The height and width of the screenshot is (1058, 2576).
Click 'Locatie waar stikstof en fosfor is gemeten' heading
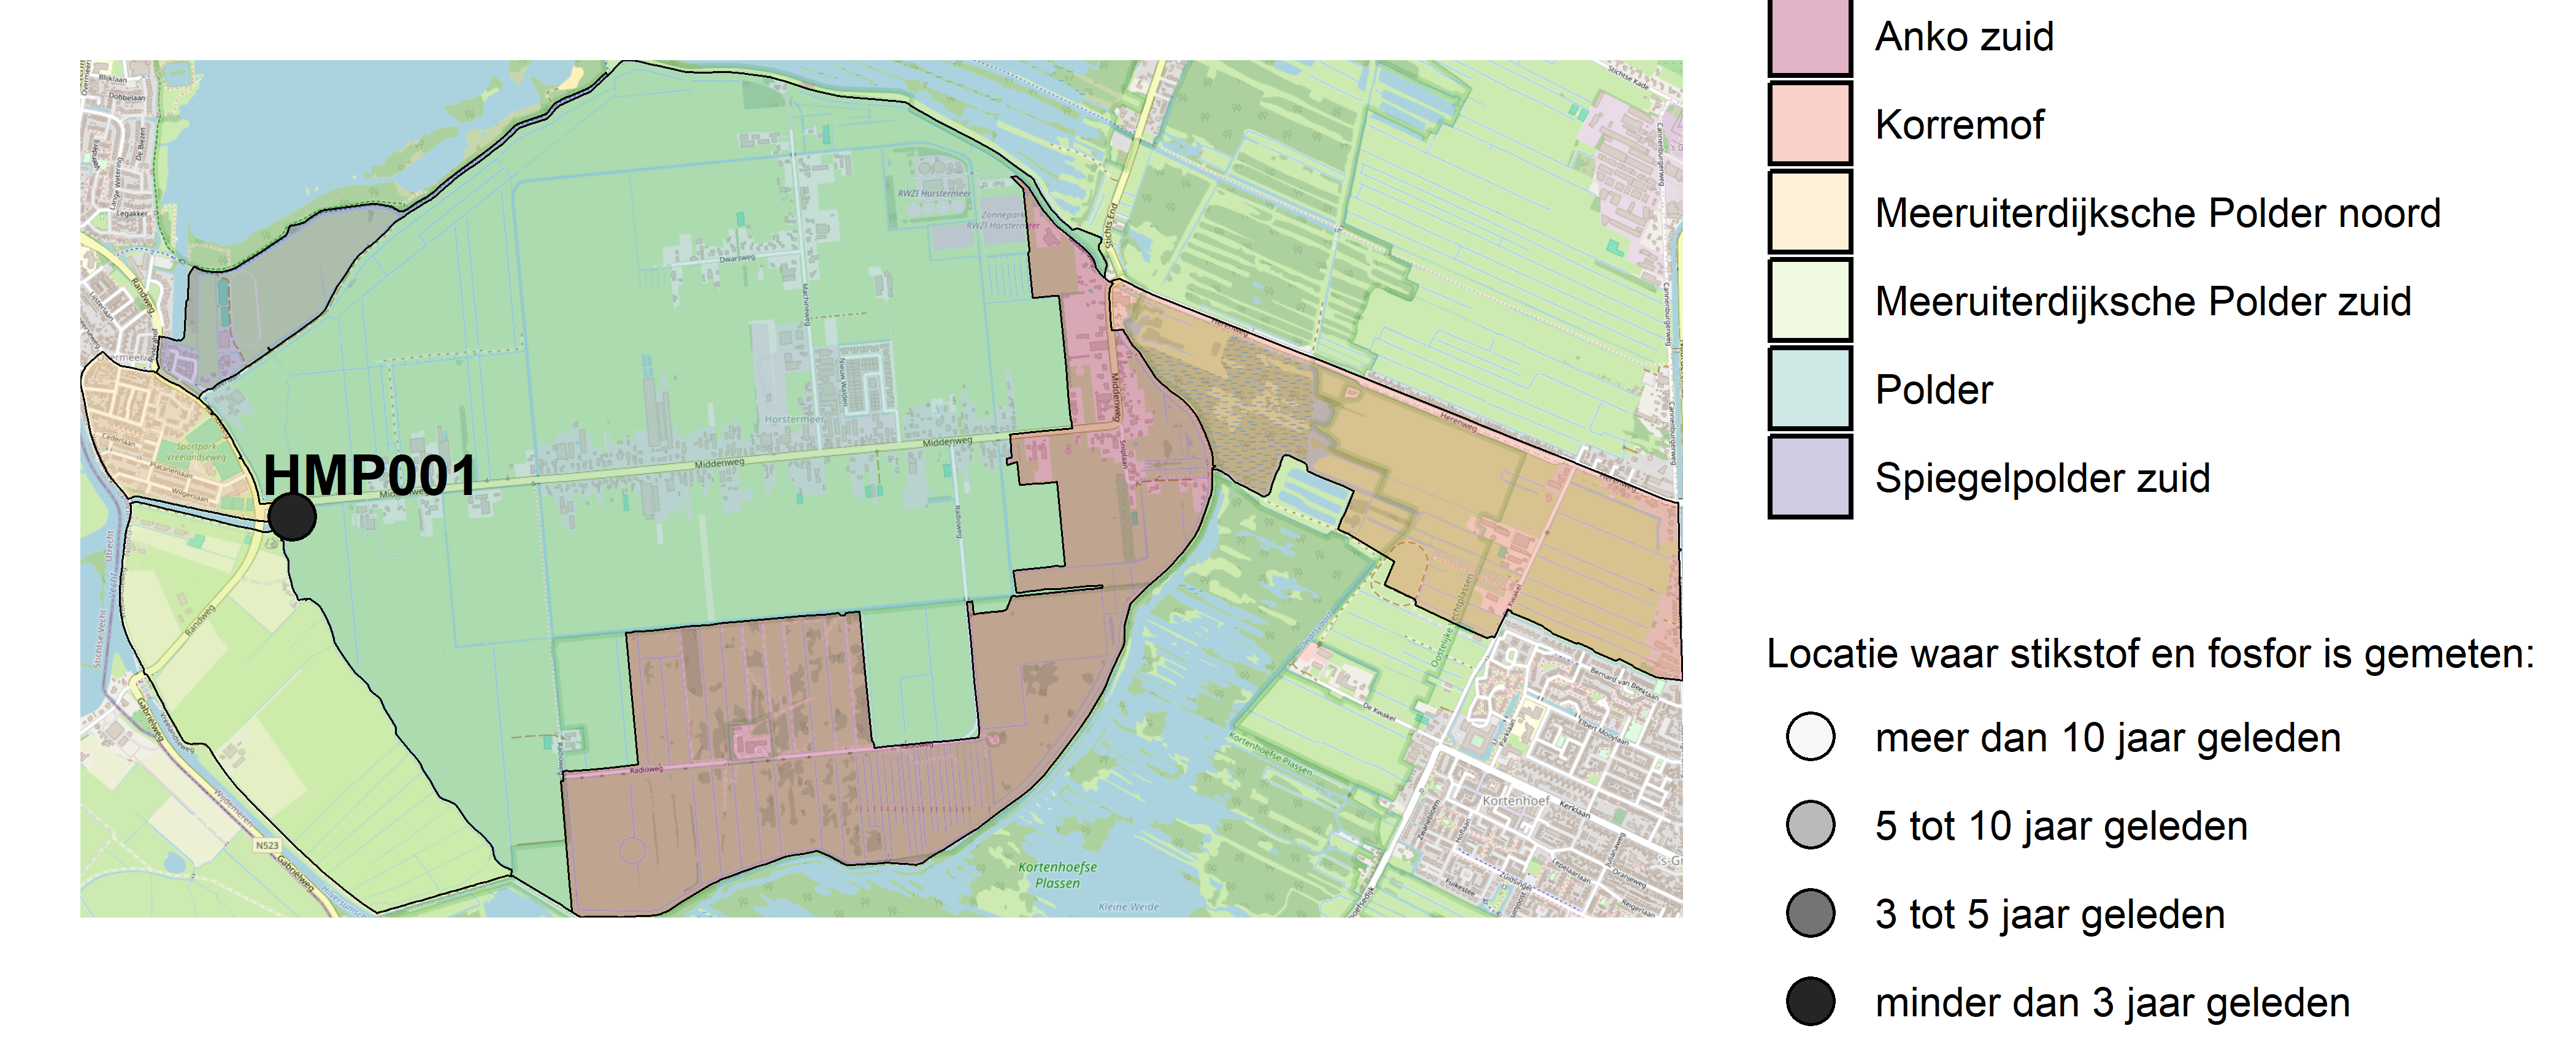(x=2150, y=654)
